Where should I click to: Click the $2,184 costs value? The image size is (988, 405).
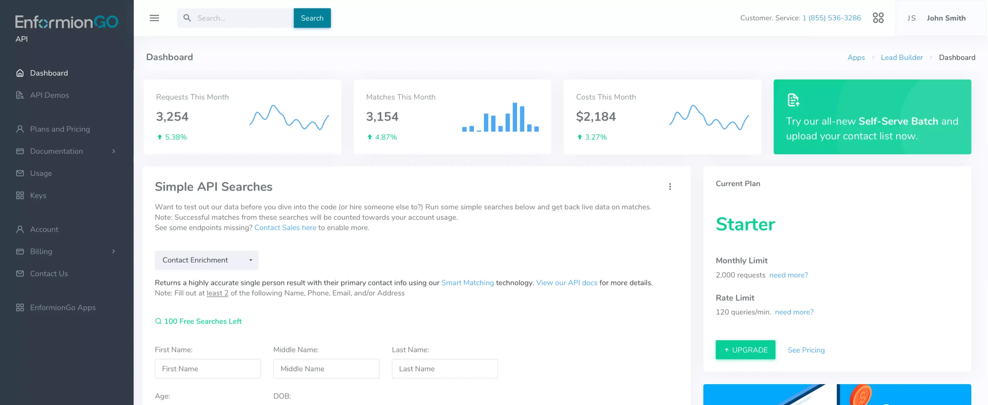(596, 116)
